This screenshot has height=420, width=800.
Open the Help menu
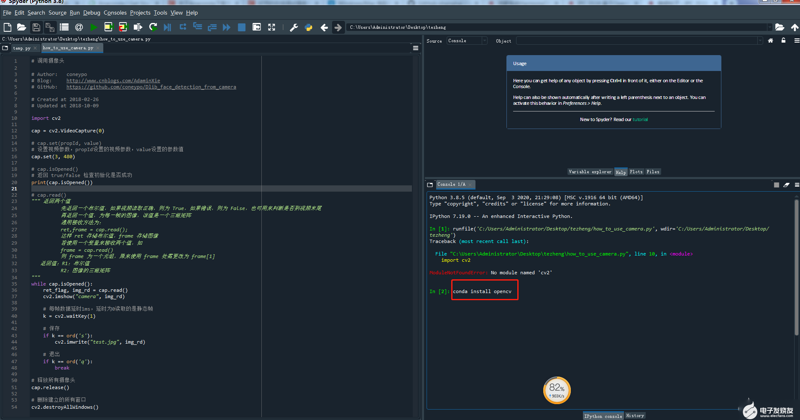192,13
